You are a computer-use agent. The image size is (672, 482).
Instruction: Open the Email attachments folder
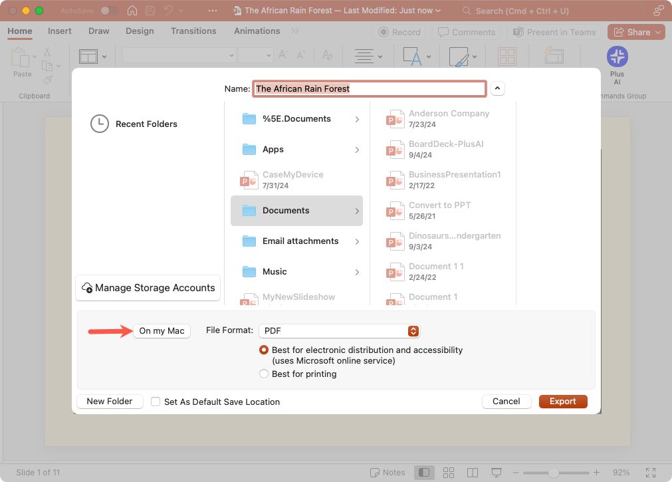tap(296, 241)
